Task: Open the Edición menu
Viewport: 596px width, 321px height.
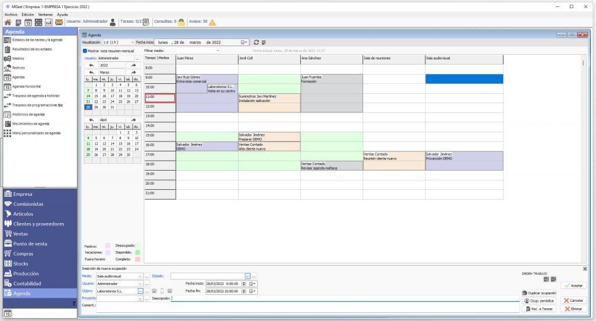Action: tap(28, 15)
